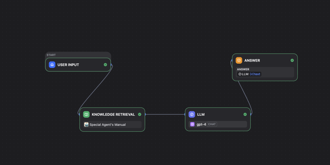Click the CHAT badge next to gpt-4

pos(212,124)
